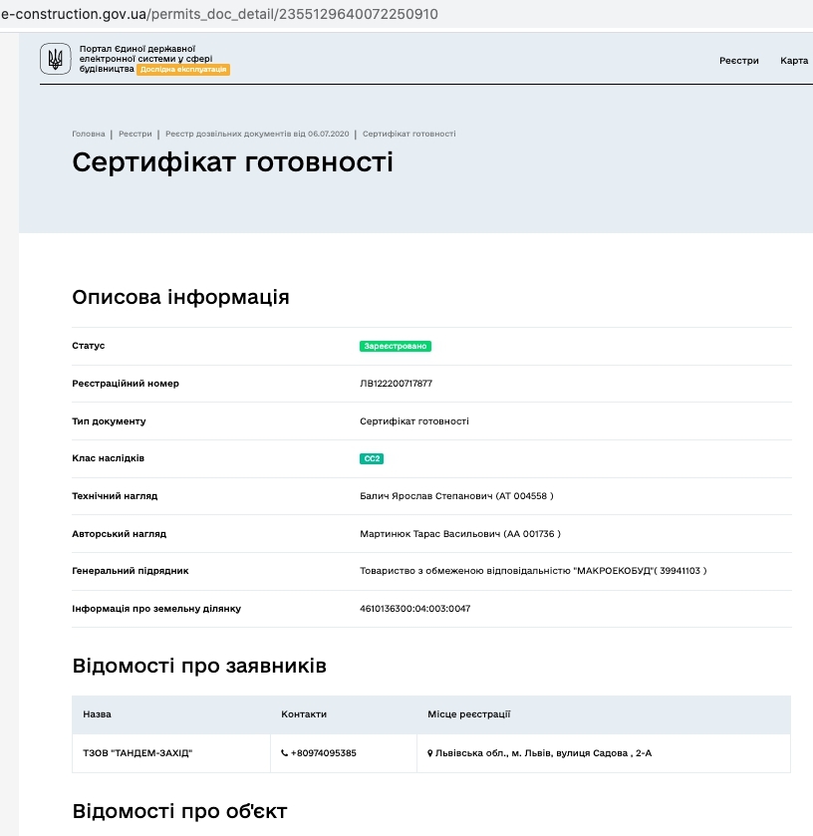Screen dimensions: 813x836
Task: Click the Авторський нагляд label
Action: pyautogui.click(x=119, y=534)
